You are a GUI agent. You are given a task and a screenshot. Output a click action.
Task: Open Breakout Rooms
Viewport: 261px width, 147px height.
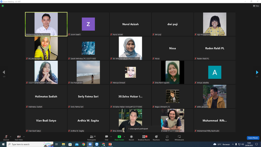[144, 138]
